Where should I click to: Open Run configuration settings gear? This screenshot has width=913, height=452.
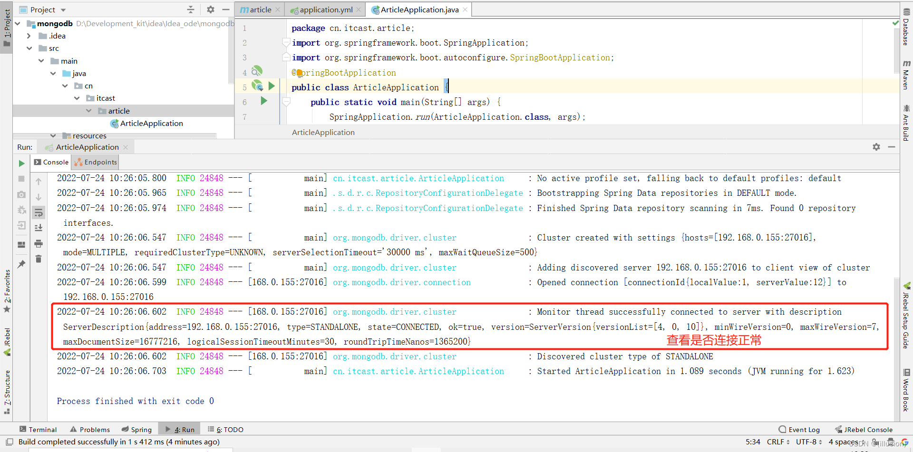pyautogui.click(x=876, y=147)
